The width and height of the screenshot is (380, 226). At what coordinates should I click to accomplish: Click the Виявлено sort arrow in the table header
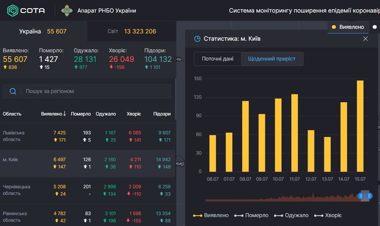coord(64,114)
